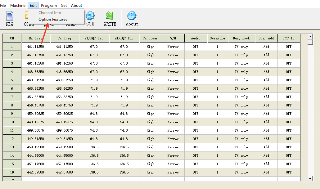Toggle channel 7 Scan Add cell
Viewport: 320px width, 189px height.
click(266, 97)
